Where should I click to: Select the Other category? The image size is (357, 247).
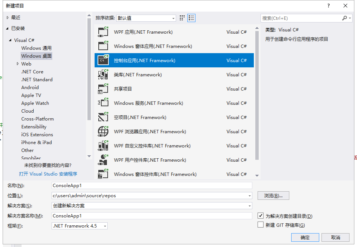[x=28, y=150]
